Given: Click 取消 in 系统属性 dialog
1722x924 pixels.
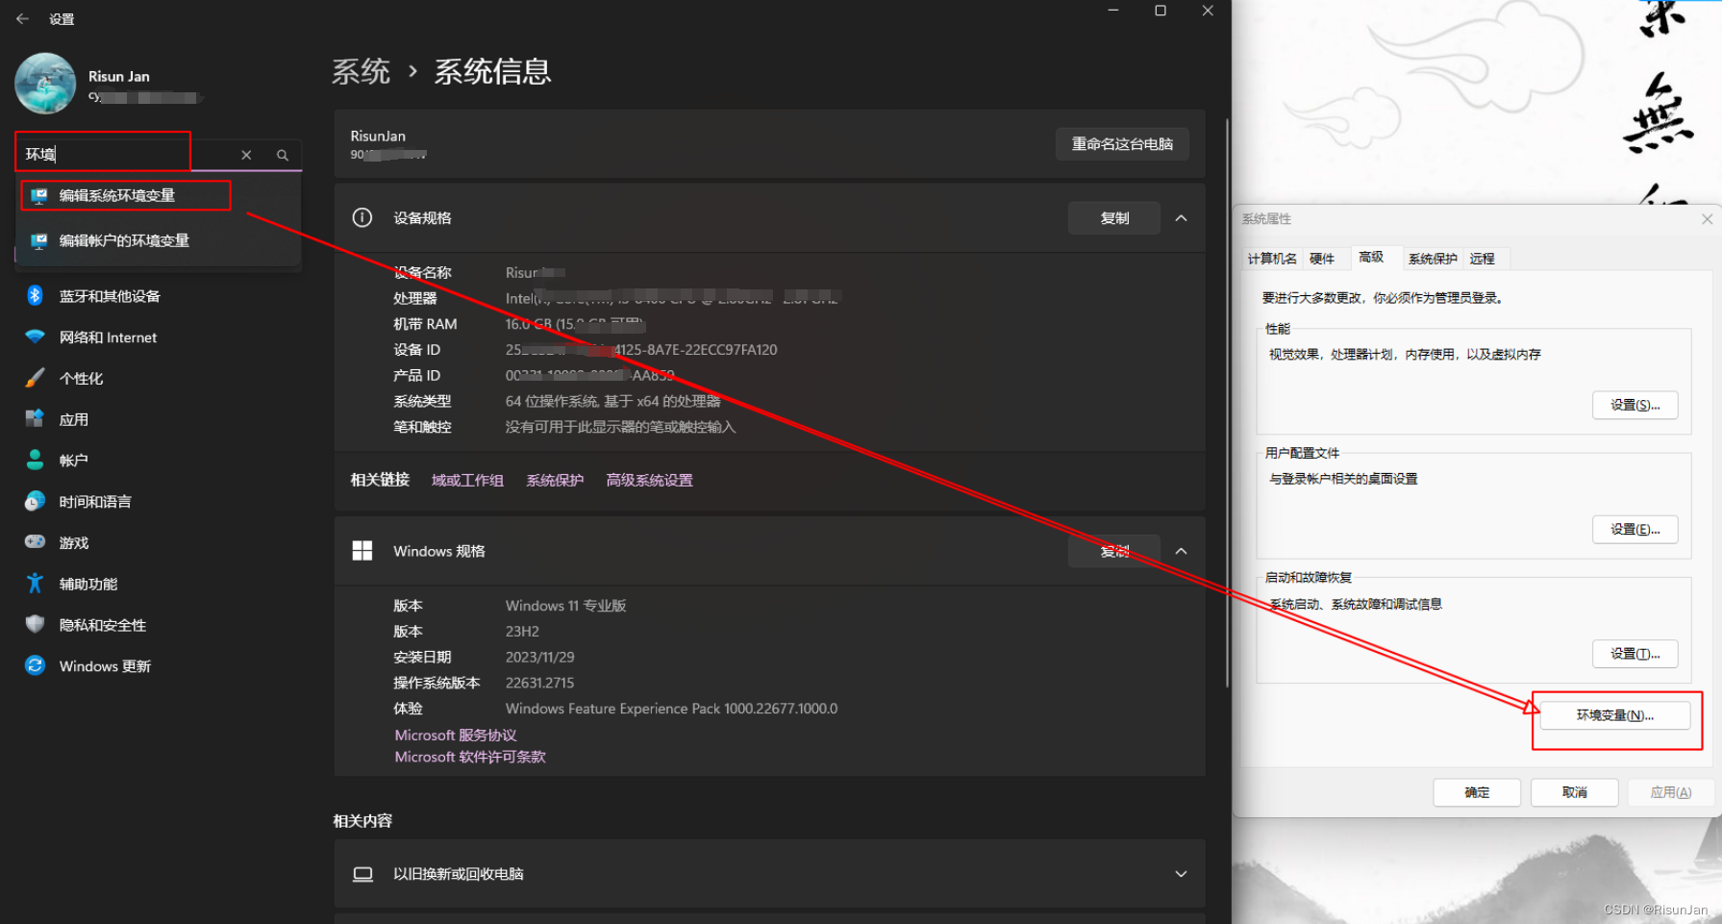Looking at the screenshot, I should coord(1575,792).
